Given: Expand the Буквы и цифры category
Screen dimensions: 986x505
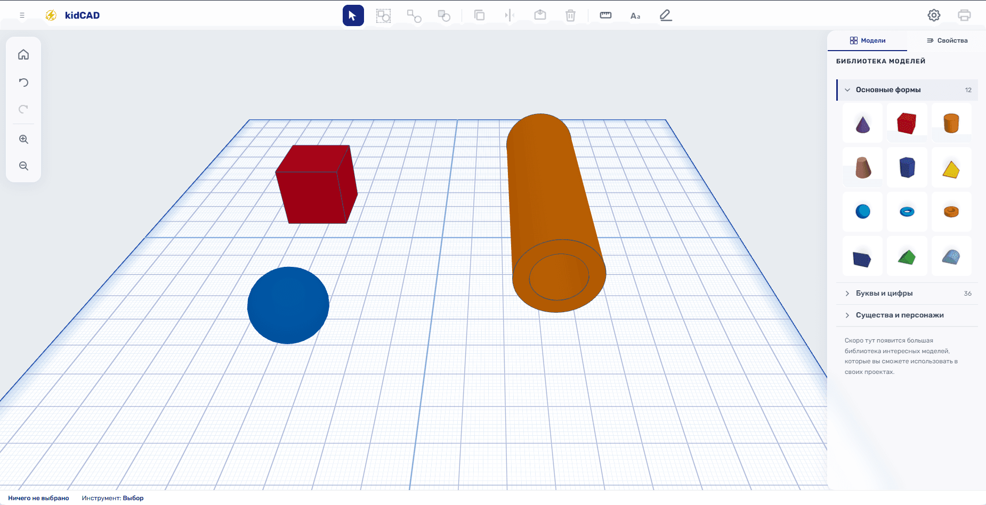Looking at the screenshot, I should [x=907, y=294].
